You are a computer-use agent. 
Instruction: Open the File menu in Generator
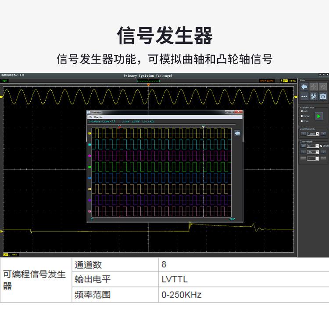(90, 117)
